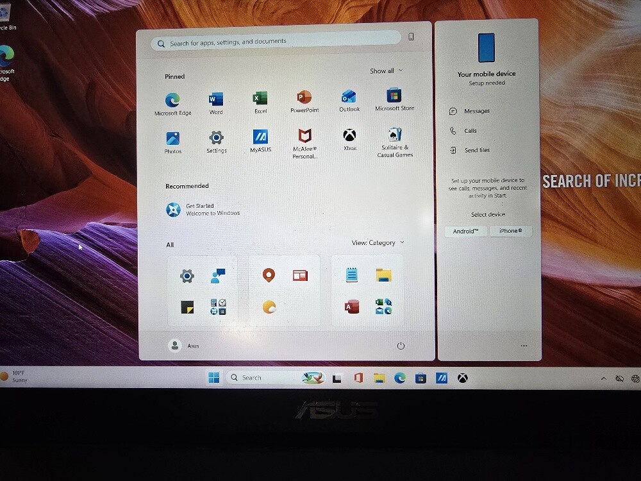Screen dimensions: 641x481
Task: Choose Send files in the mobile device panel
Action: (469, 150)
